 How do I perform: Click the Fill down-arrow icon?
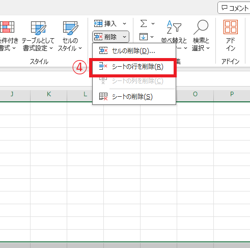click(x=144, y=37)
